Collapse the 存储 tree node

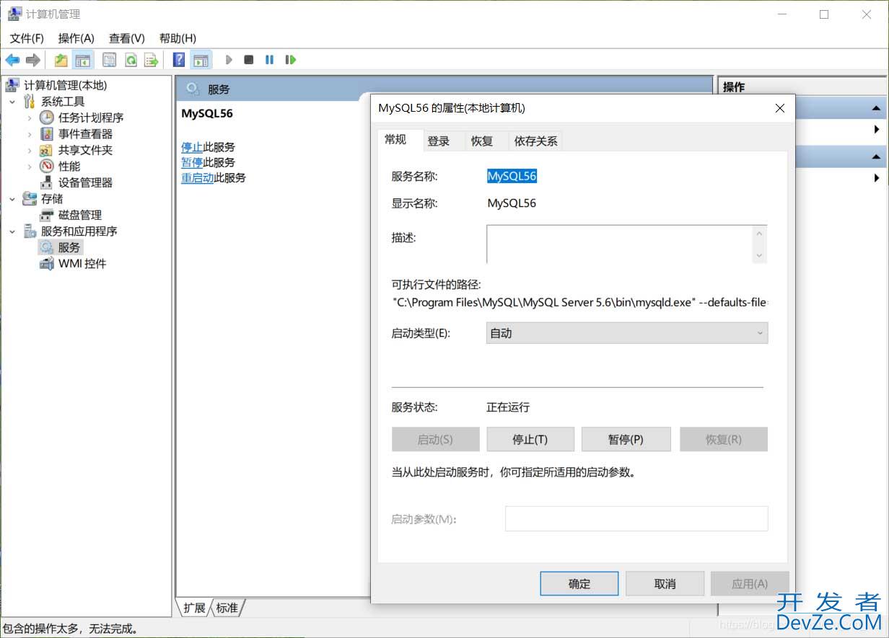tap(12, 199)
